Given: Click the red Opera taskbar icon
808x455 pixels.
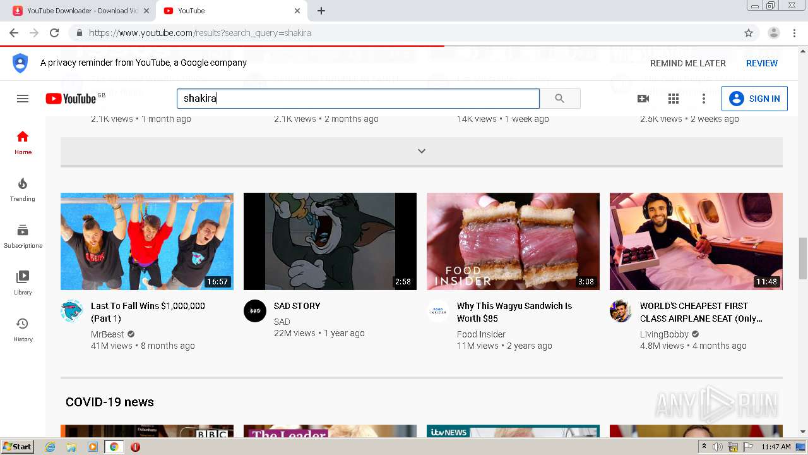Looking at the screenshot, I should click(x=135, y=447).
